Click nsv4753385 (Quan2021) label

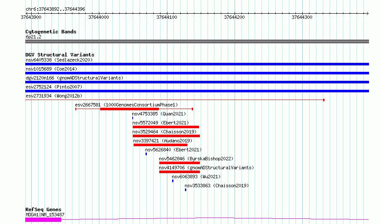click(x=159, y=114)
